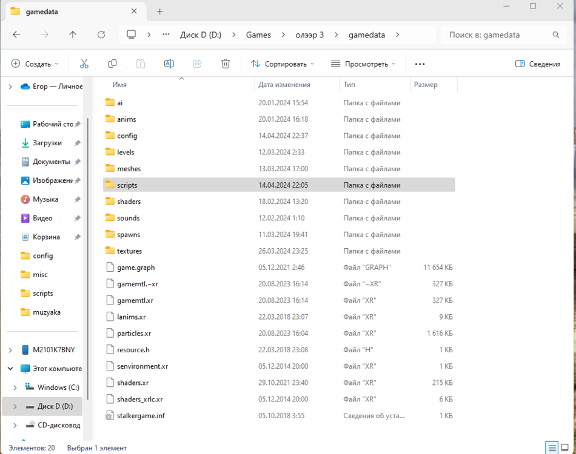Toggle the Сведения details pane

pyautogui.click(x=538, y=64)
